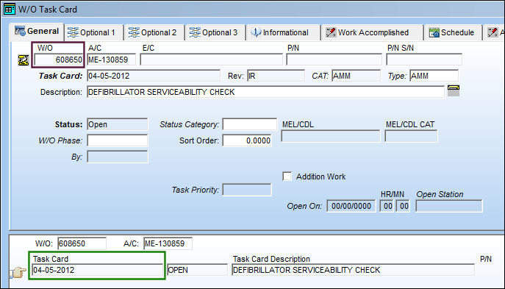Click the lower A/C field showing ME-130859
The width and height of the screenshot is (505, 289).
click(168, 243)
